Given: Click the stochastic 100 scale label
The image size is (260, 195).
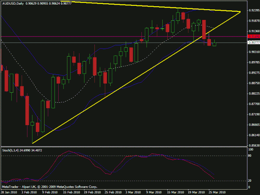Looking at the screenshot, I should (250, 149).
